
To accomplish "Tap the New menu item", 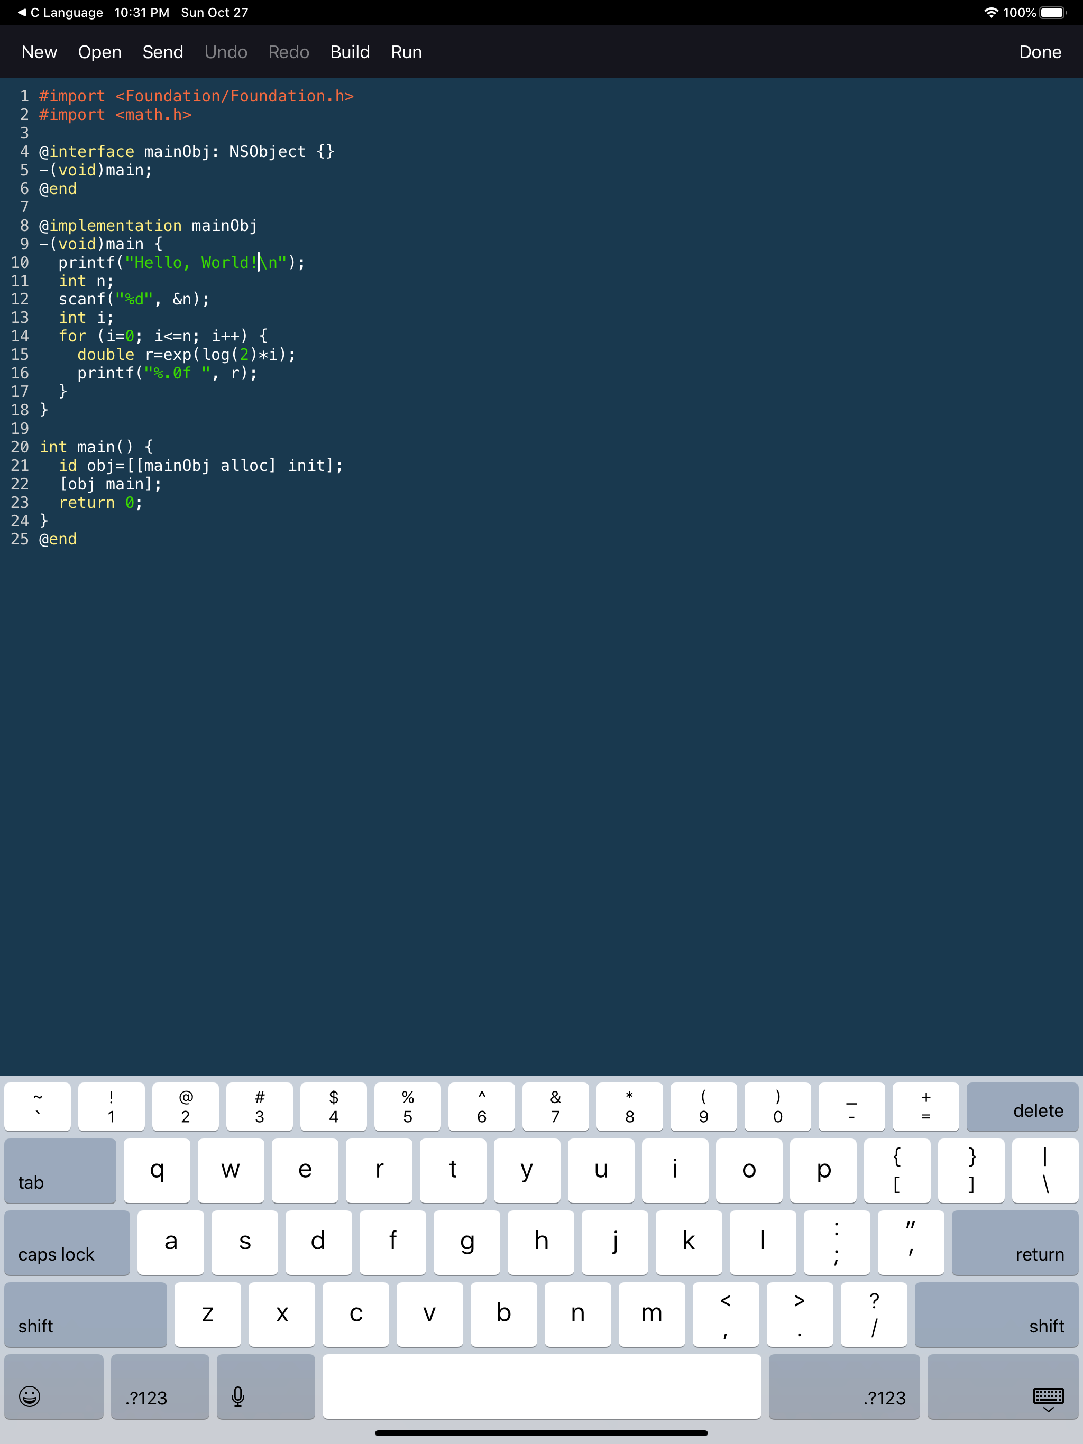I will [x=39, y=52].
